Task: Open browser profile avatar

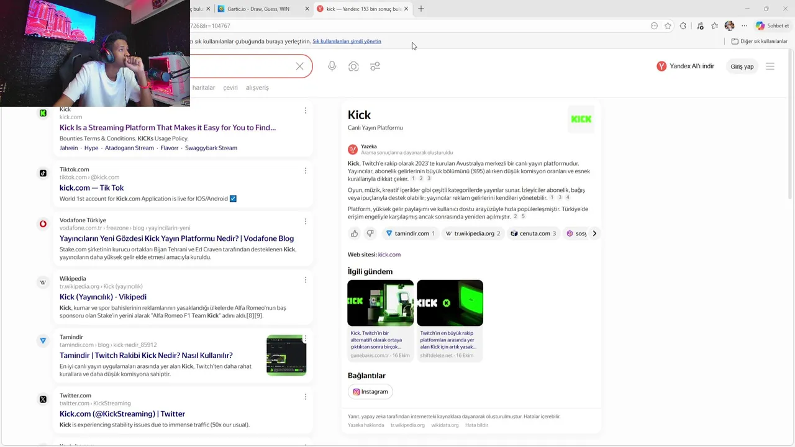Action: pyautogui.click(x=729, y=26)
